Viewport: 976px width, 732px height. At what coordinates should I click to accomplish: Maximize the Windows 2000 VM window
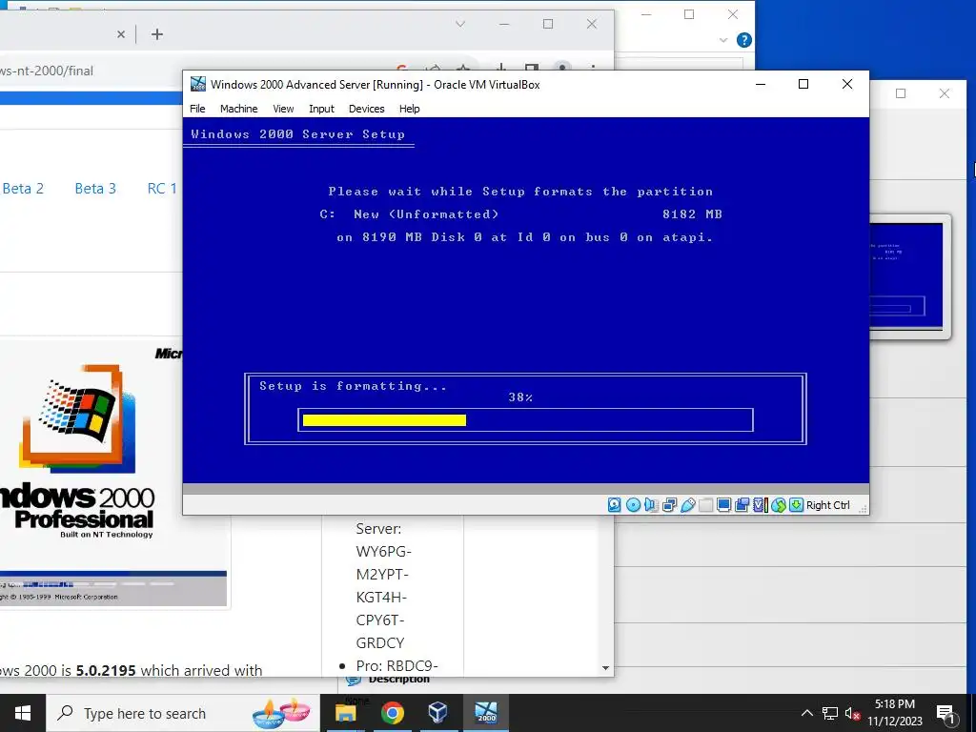tap(803, 84)
